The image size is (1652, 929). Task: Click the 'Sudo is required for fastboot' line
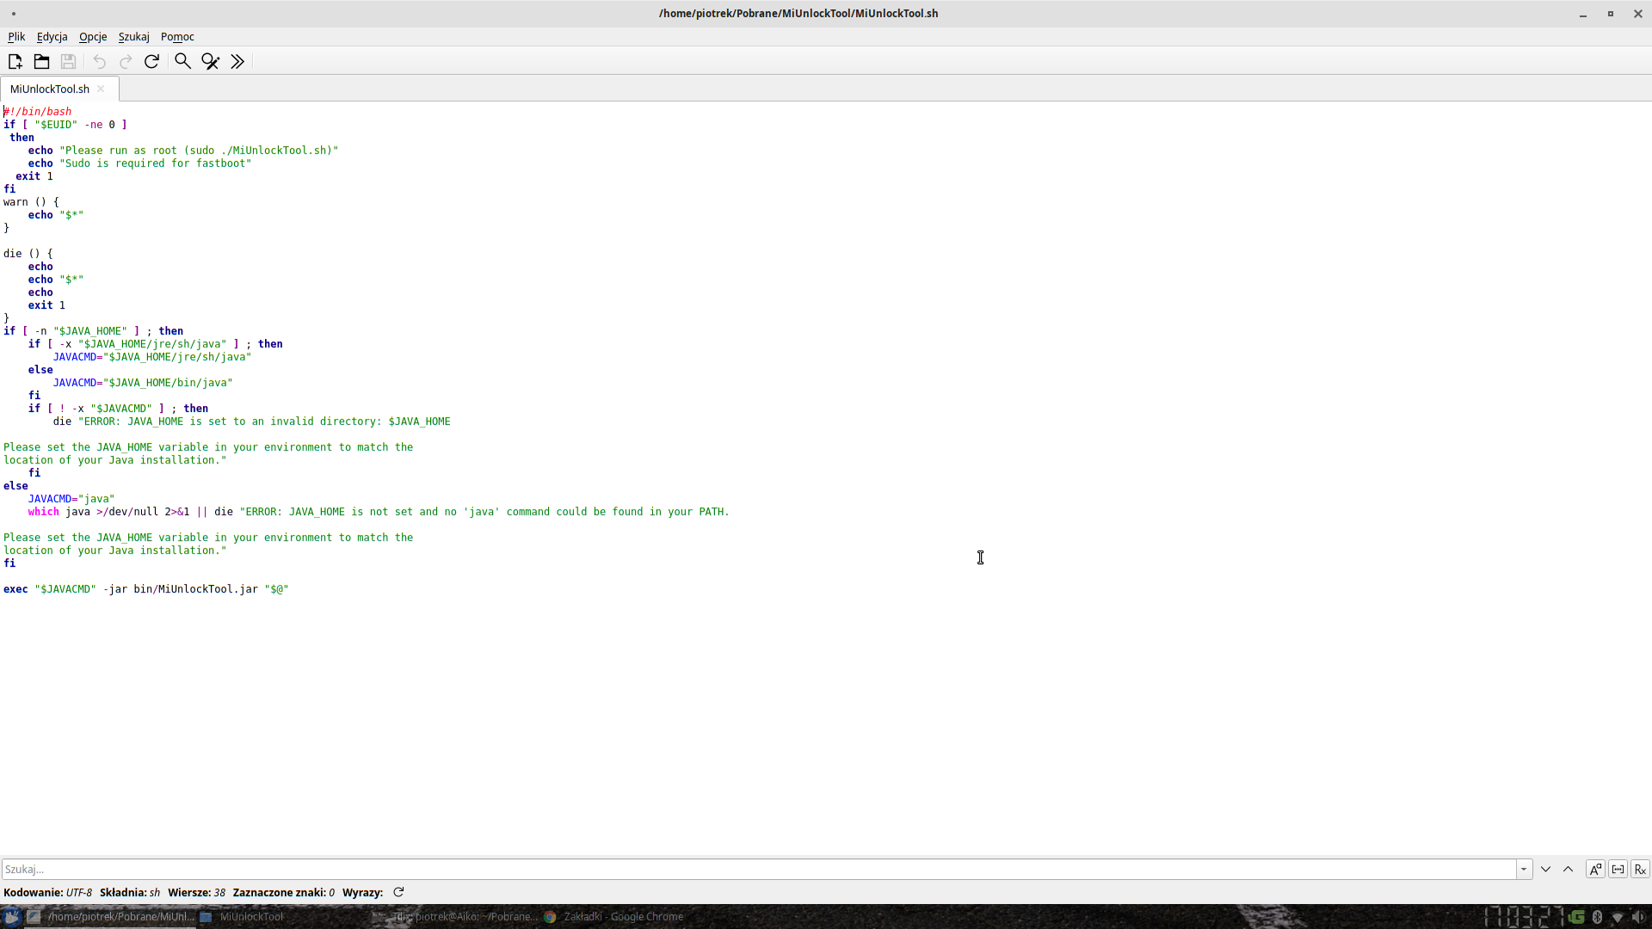[x=139, y=163]
